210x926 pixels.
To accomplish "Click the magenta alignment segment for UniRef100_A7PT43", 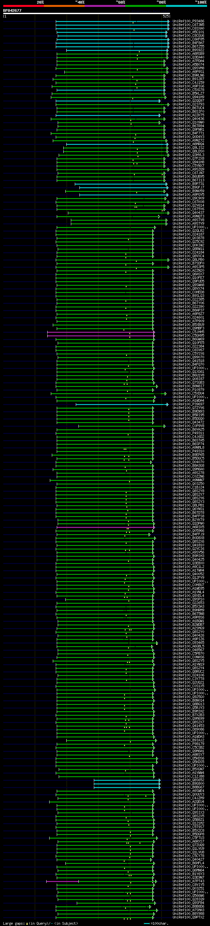I will 62,881.
